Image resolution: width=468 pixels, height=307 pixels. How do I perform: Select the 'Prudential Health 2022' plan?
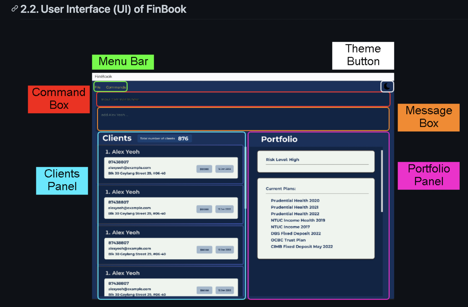point(295,214)
